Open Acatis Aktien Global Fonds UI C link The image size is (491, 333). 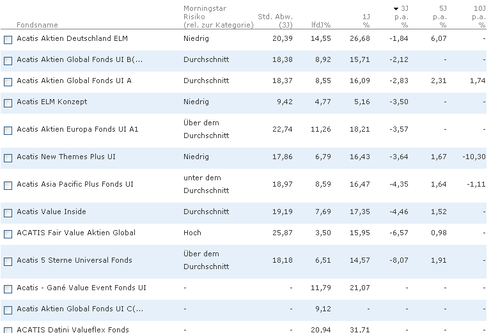coord(80,309)
